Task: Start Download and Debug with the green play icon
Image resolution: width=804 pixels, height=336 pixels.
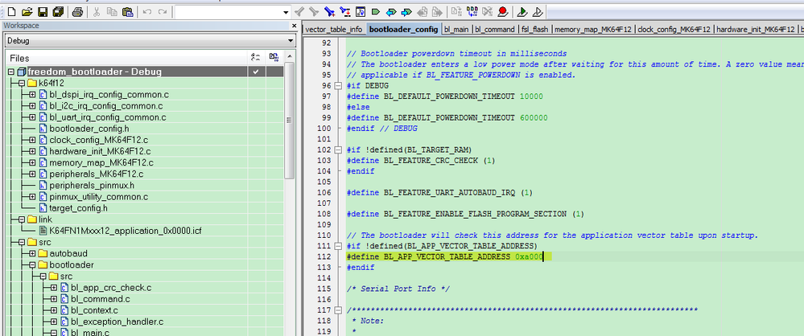Action: pyautogui.click(x=522, y=11)
